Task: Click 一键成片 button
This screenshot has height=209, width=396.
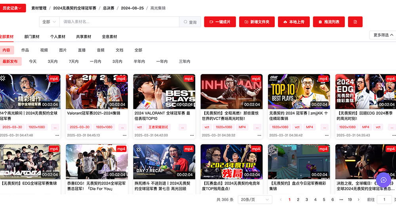Action: click(220, 22)
